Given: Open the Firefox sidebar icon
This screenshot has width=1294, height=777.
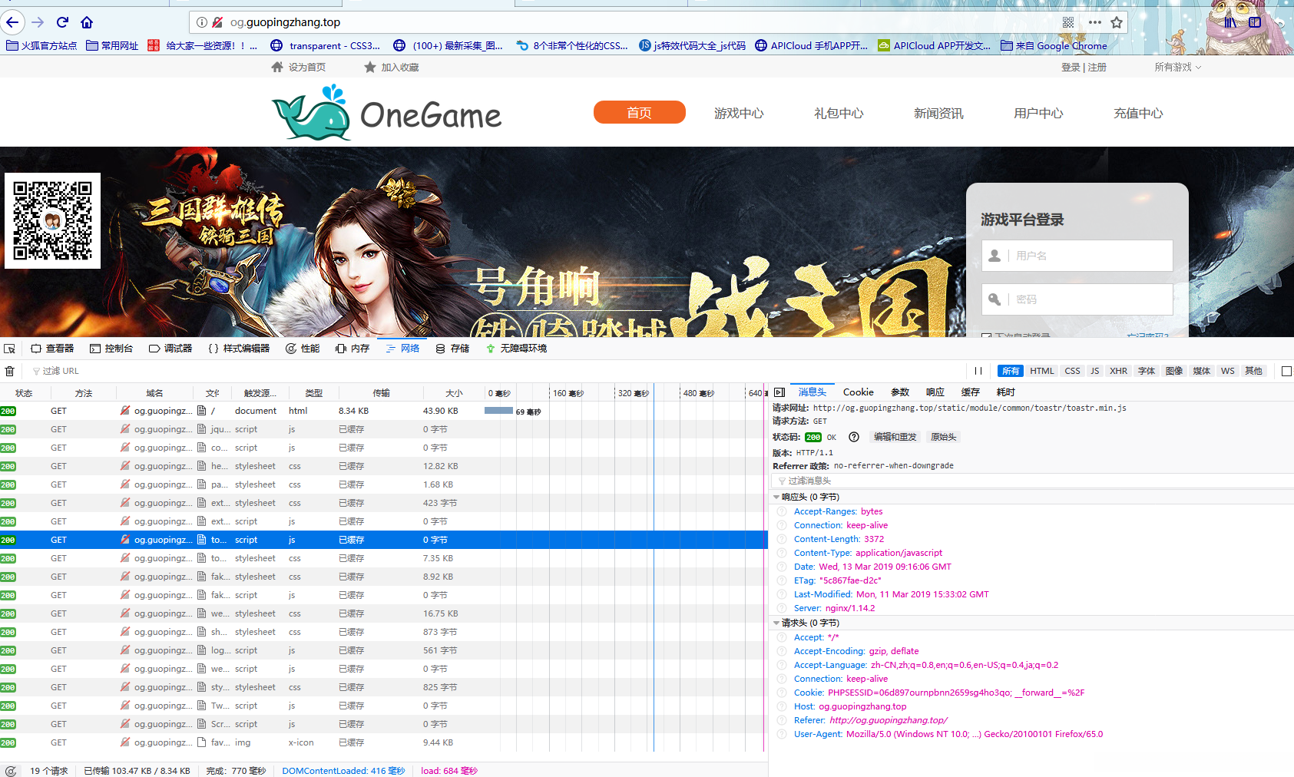Looking at the screenshot, I should tap(1255, 22).
